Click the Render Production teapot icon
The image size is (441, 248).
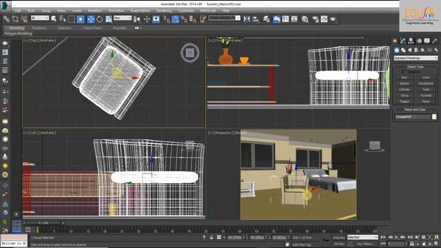[334, 19]
